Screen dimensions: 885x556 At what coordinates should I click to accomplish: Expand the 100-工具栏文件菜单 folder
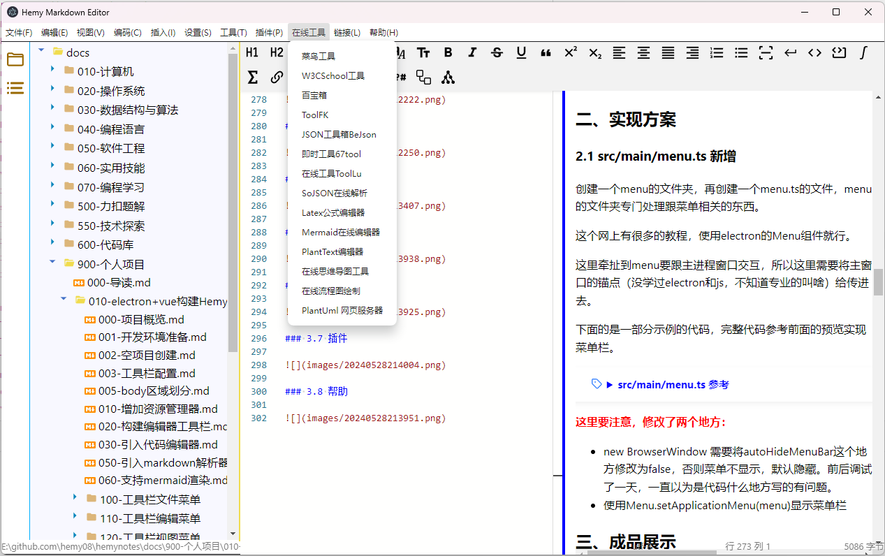click(x=75, y=498)
